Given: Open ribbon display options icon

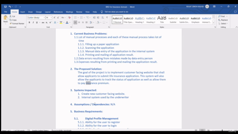Looking at the screenshot, I should click(x=214, y=7).
